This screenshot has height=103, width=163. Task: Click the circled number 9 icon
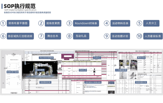click(107, 36)
